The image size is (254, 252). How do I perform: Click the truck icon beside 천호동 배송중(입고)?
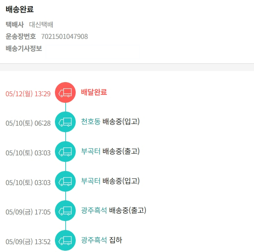(65, 122)
